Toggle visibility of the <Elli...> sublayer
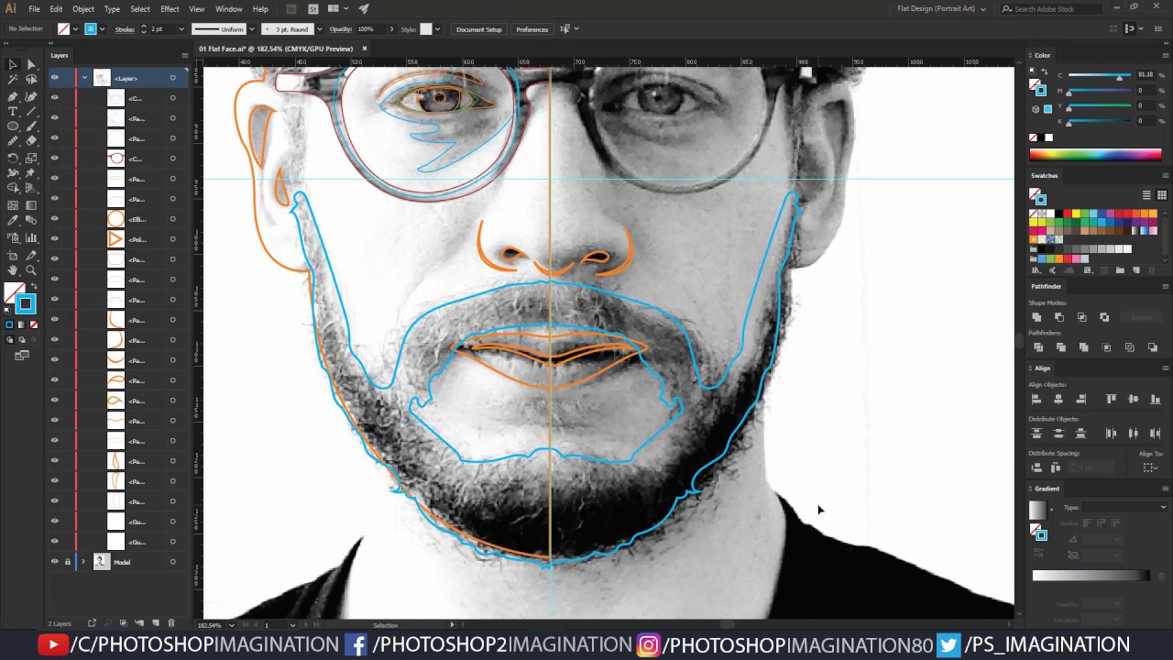Viewport: 1173px width, 660px height. coord(54,219)
